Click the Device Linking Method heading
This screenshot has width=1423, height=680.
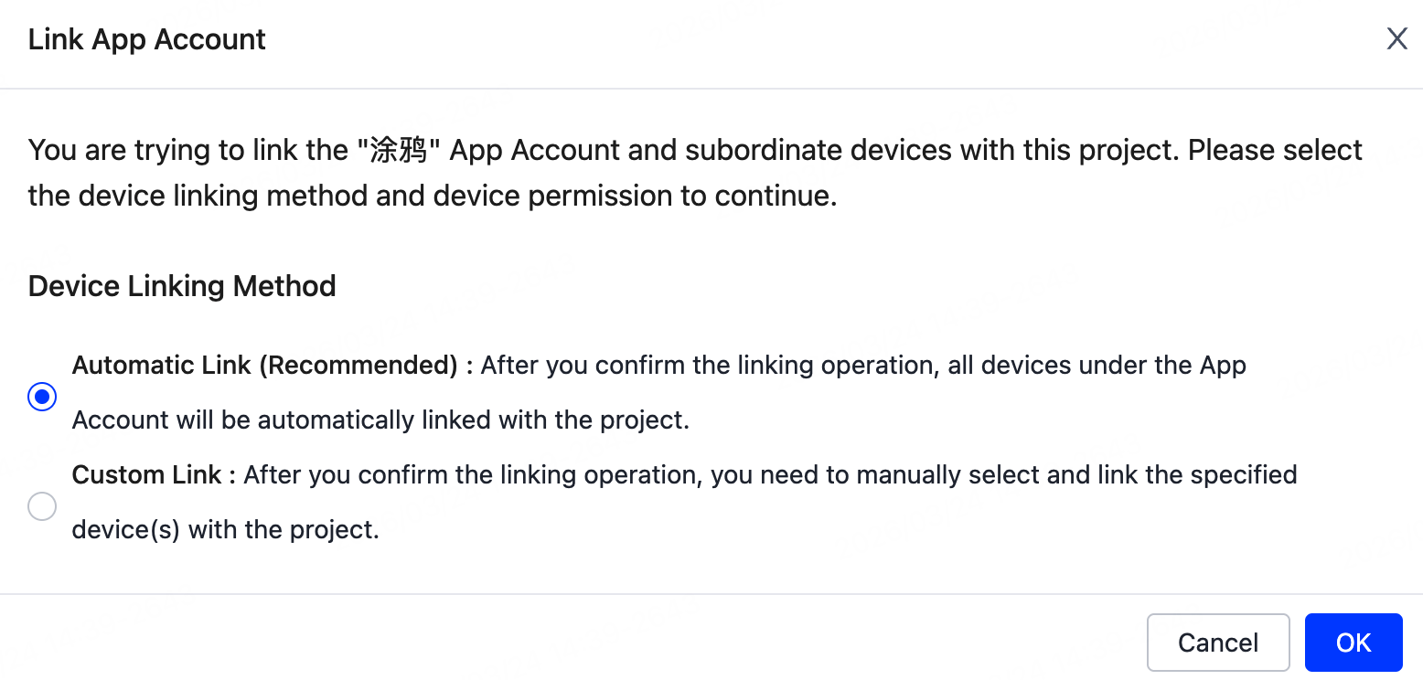pyautogui.click(x=181, y=286)
